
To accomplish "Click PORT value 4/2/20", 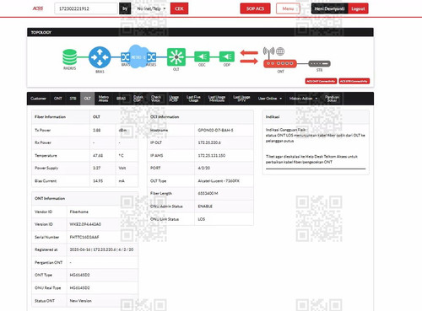I will [x=204, y=168].
